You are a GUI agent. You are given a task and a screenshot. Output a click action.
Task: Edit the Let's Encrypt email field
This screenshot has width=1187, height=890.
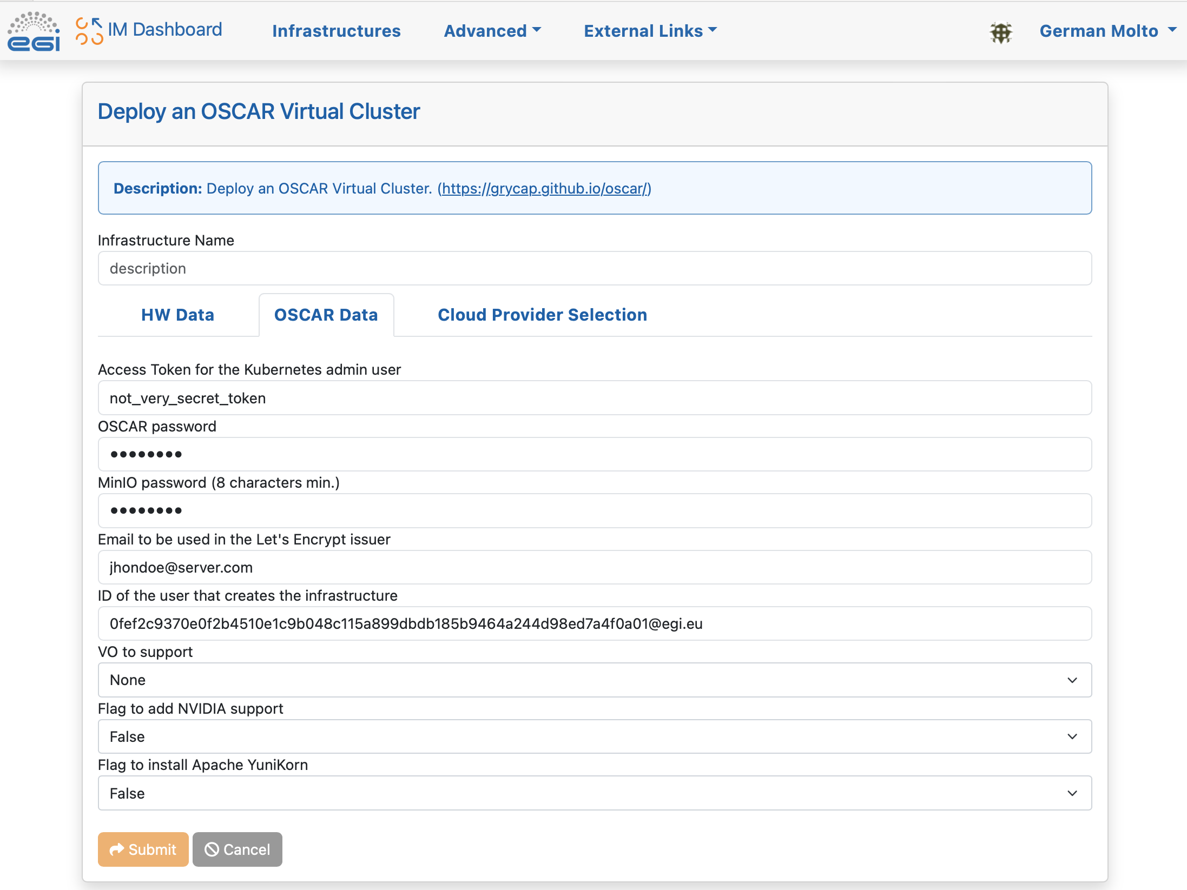[594, 567]
